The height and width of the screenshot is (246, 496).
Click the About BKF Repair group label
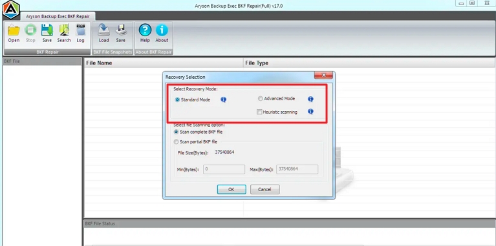pos(153,52)
